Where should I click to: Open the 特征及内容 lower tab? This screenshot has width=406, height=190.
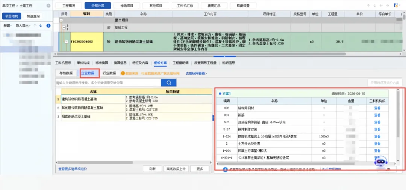(x=140, y=63)
